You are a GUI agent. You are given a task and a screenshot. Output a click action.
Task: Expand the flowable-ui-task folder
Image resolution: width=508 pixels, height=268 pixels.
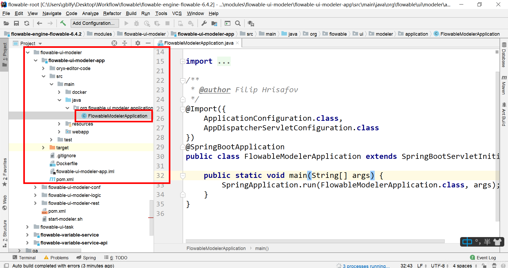point(28,227)
